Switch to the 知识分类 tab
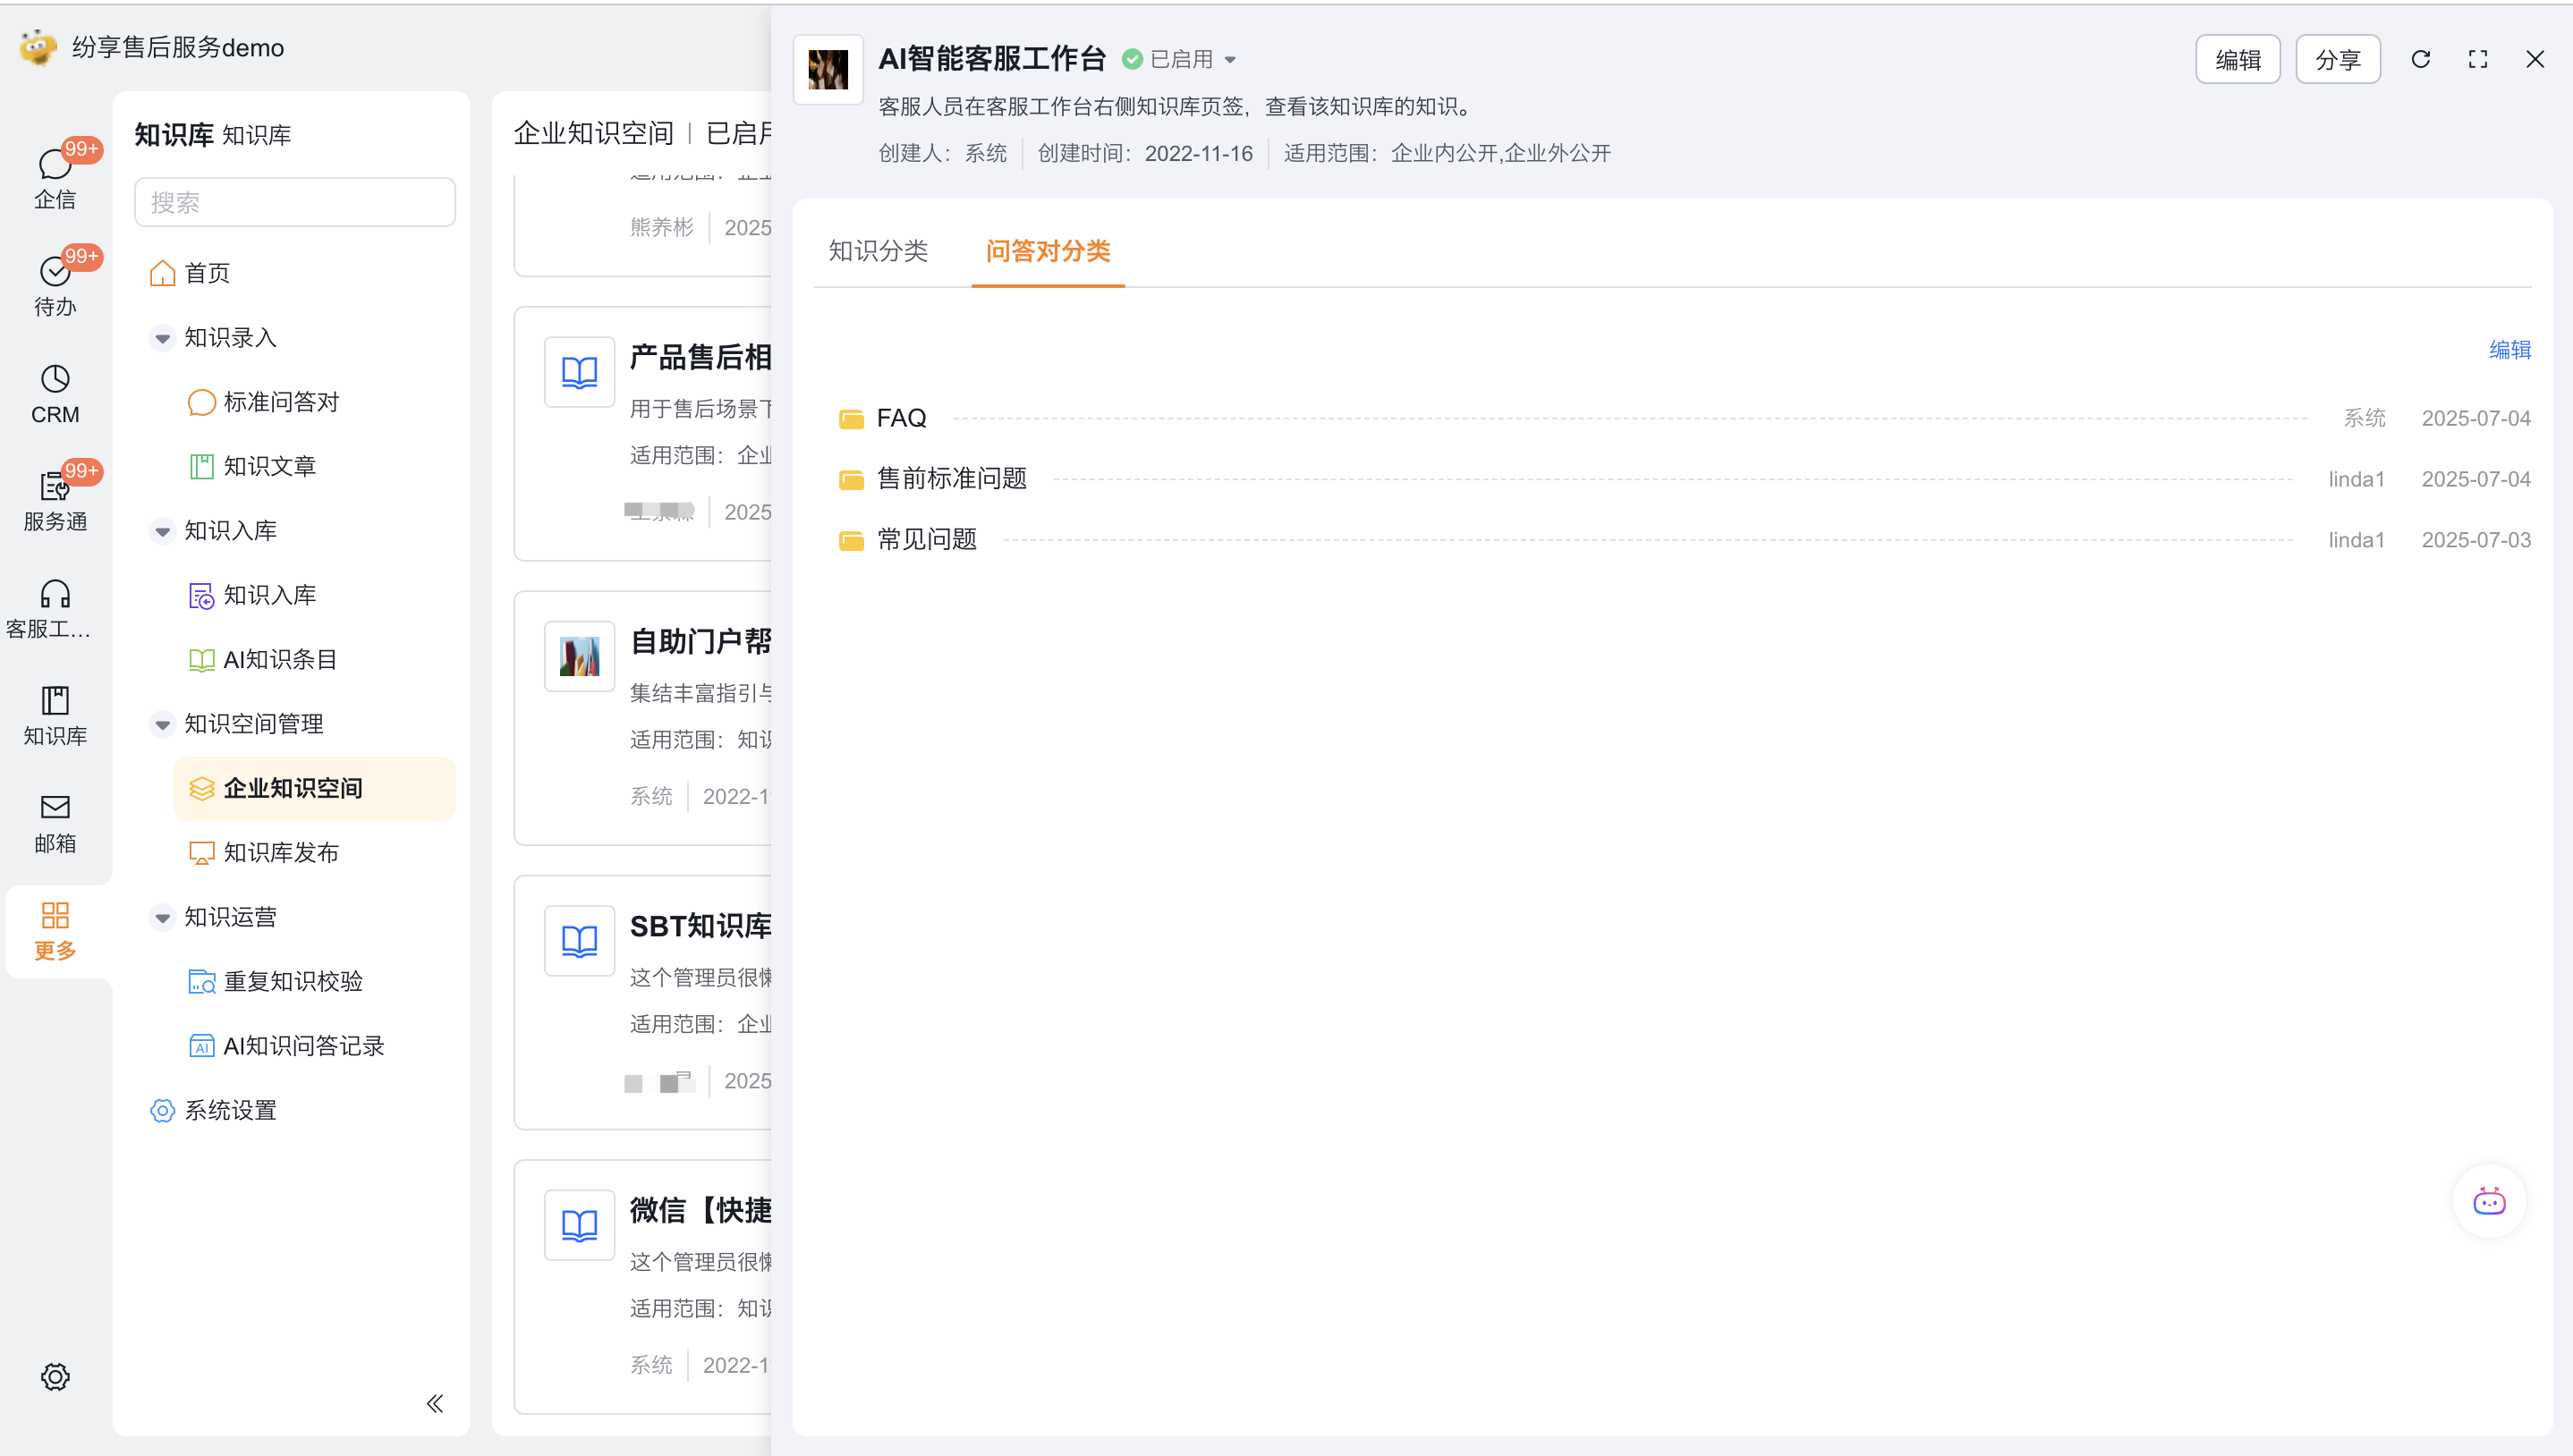 [878, 251]
